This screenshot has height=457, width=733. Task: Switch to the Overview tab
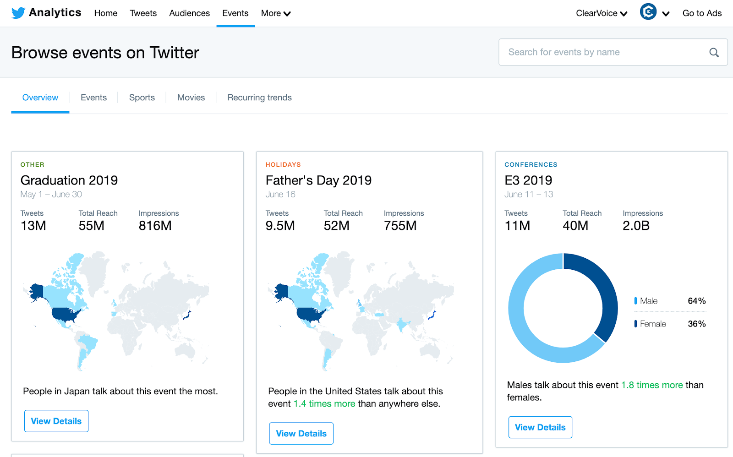(x=40, y=98)
